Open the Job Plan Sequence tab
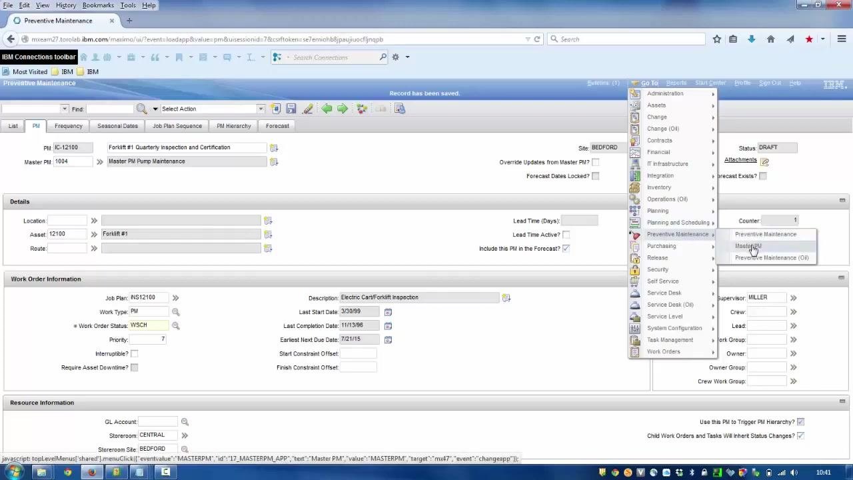The height and width of the screenshot is (480, 853). [177, 126]
